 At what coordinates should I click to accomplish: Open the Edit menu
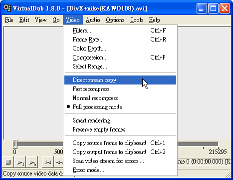tap(24, 20)
